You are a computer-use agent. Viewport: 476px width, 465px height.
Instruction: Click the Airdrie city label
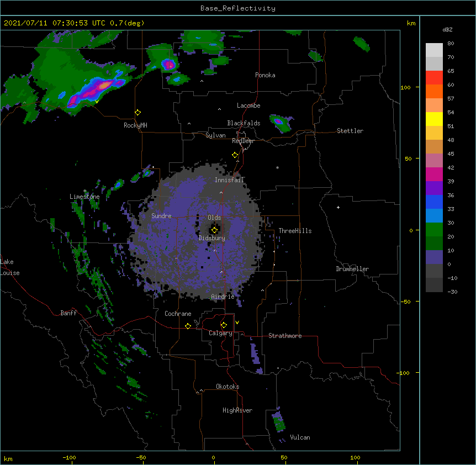223,297
